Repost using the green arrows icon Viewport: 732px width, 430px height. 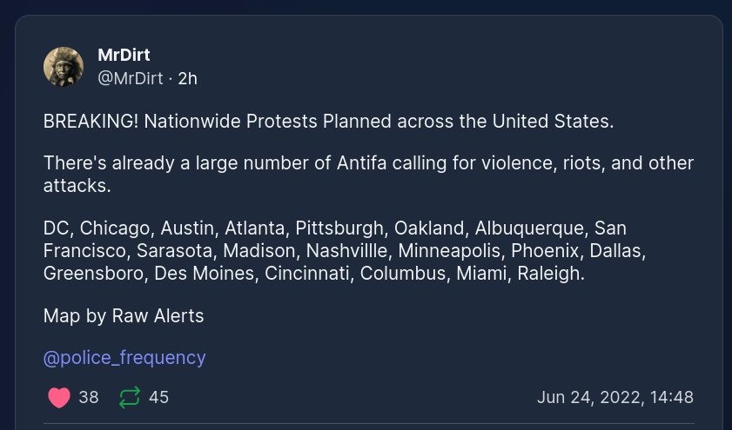130,398
